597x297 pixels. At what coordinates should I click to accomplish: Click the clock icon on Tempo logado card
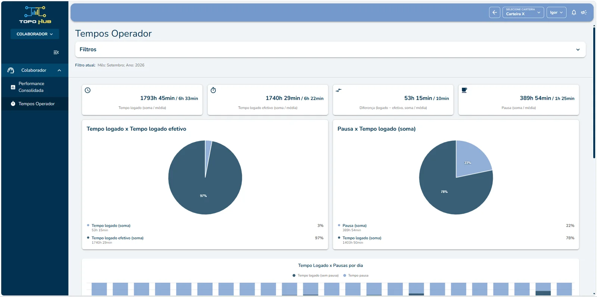[x=88, y=90]
